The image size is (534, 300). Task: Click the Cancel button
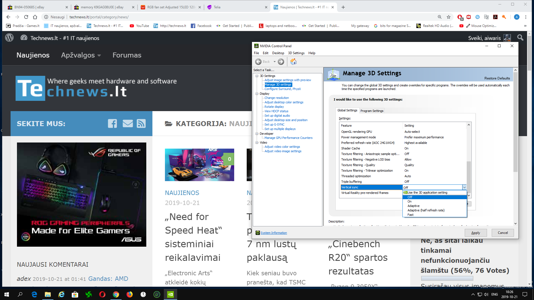(503, 233)
